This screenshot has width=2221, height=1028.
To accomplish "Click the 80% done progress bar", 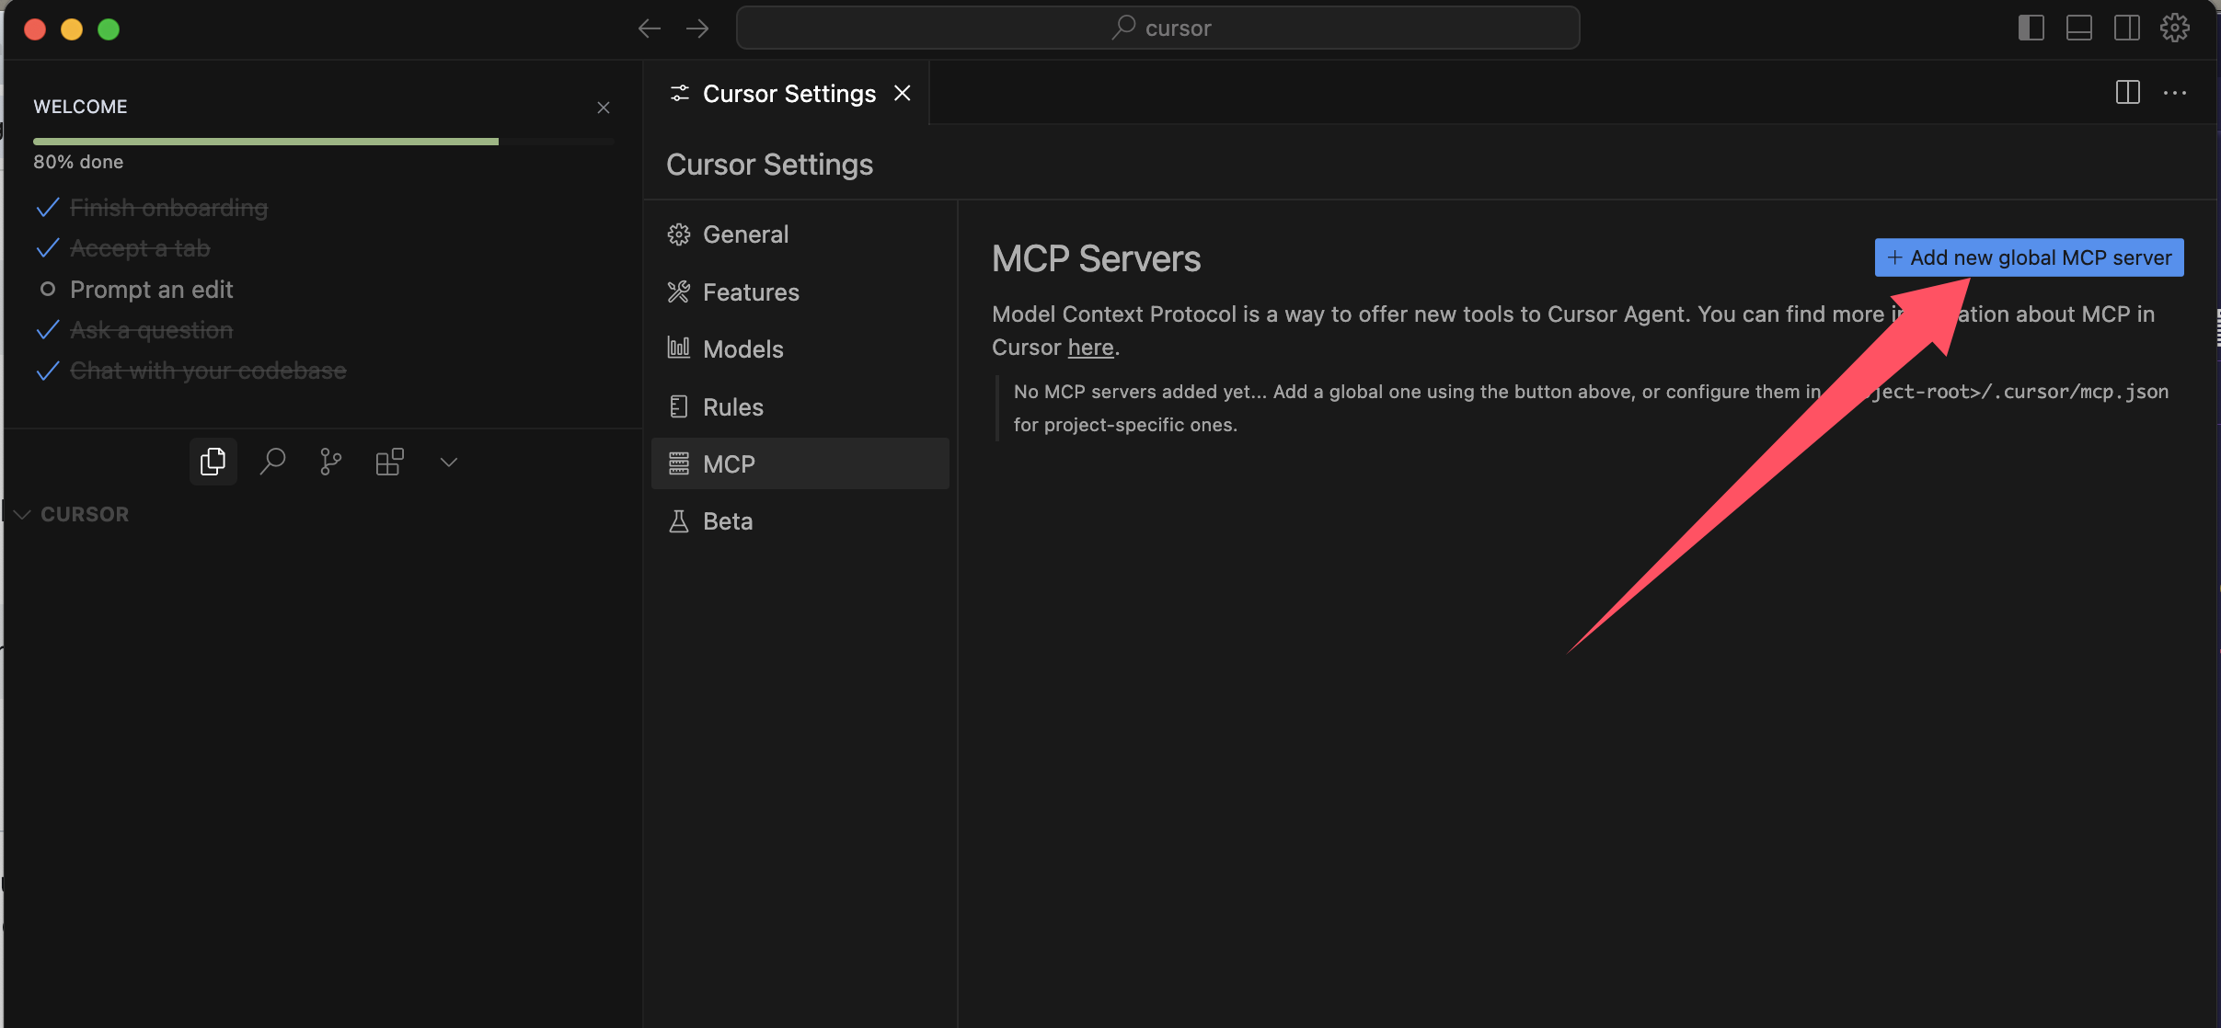I will click(322, 141).
